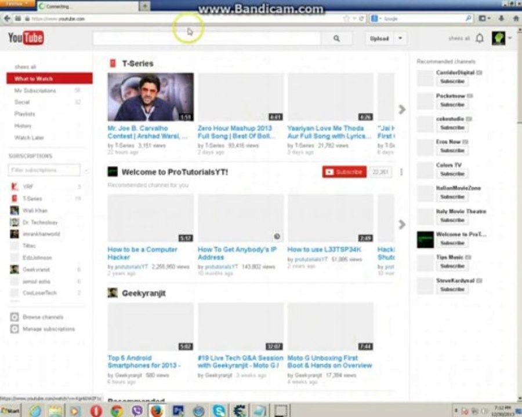522x417 pixels.
Task: Open the notifications bell
Action: pyautogui.click(x=480, y=38)
